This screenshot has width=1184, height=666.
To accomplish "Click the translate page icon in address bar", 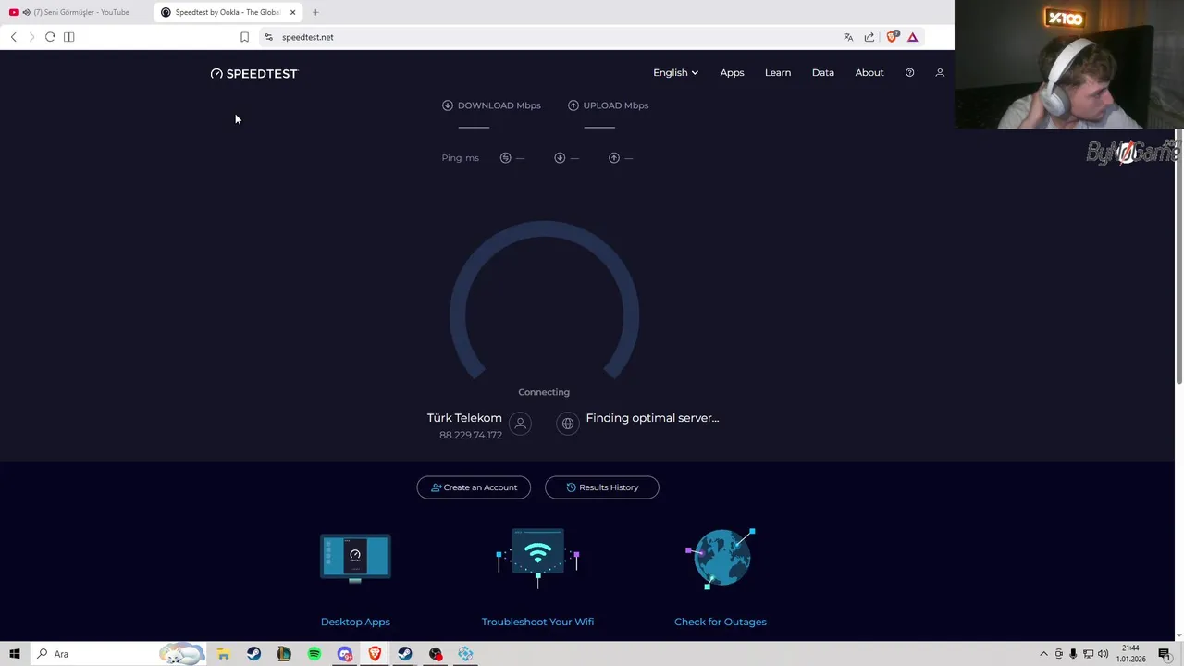I will 848,37.
